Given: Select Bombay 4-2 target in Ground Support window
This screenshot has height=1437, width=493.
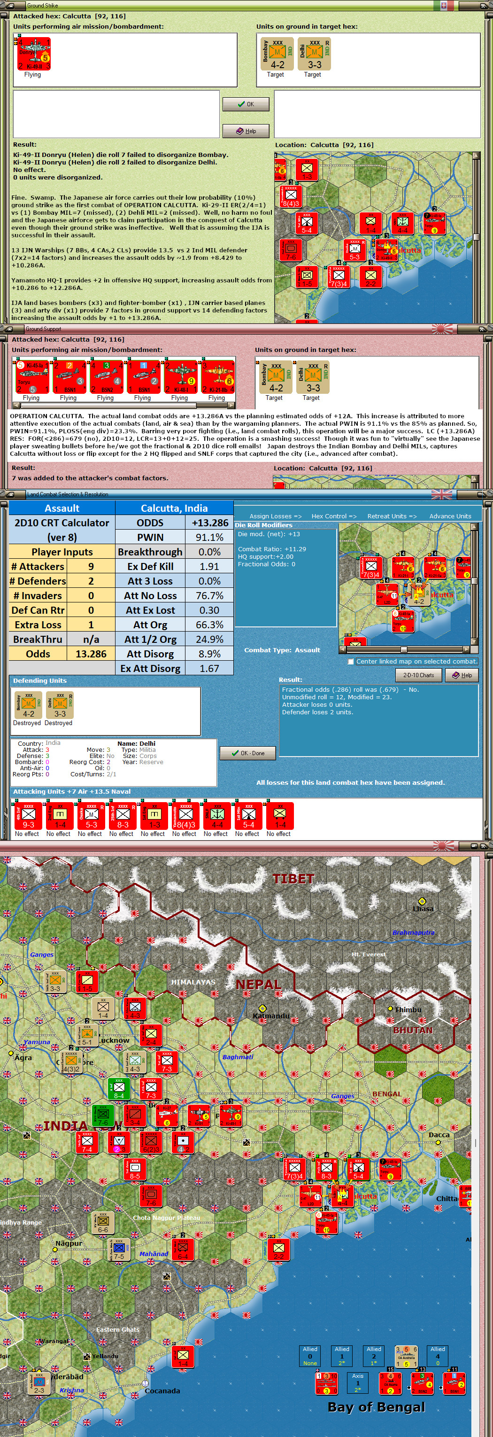Looking at the screenshot, I should (276, 378).
